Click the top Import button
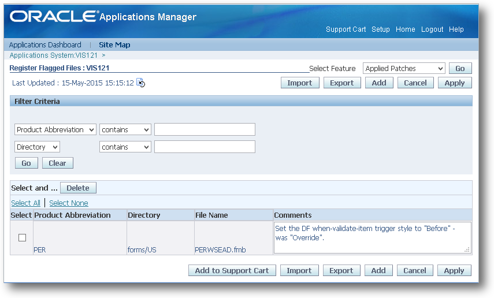 (x=300, y=83)
